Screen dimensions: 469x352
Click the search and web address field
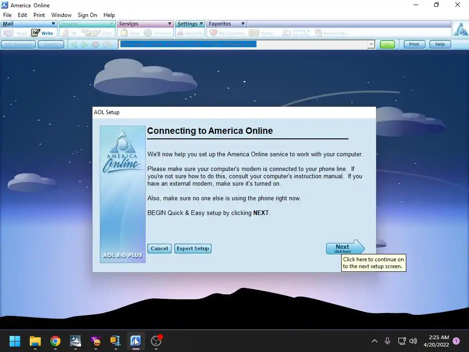[243, 44]
